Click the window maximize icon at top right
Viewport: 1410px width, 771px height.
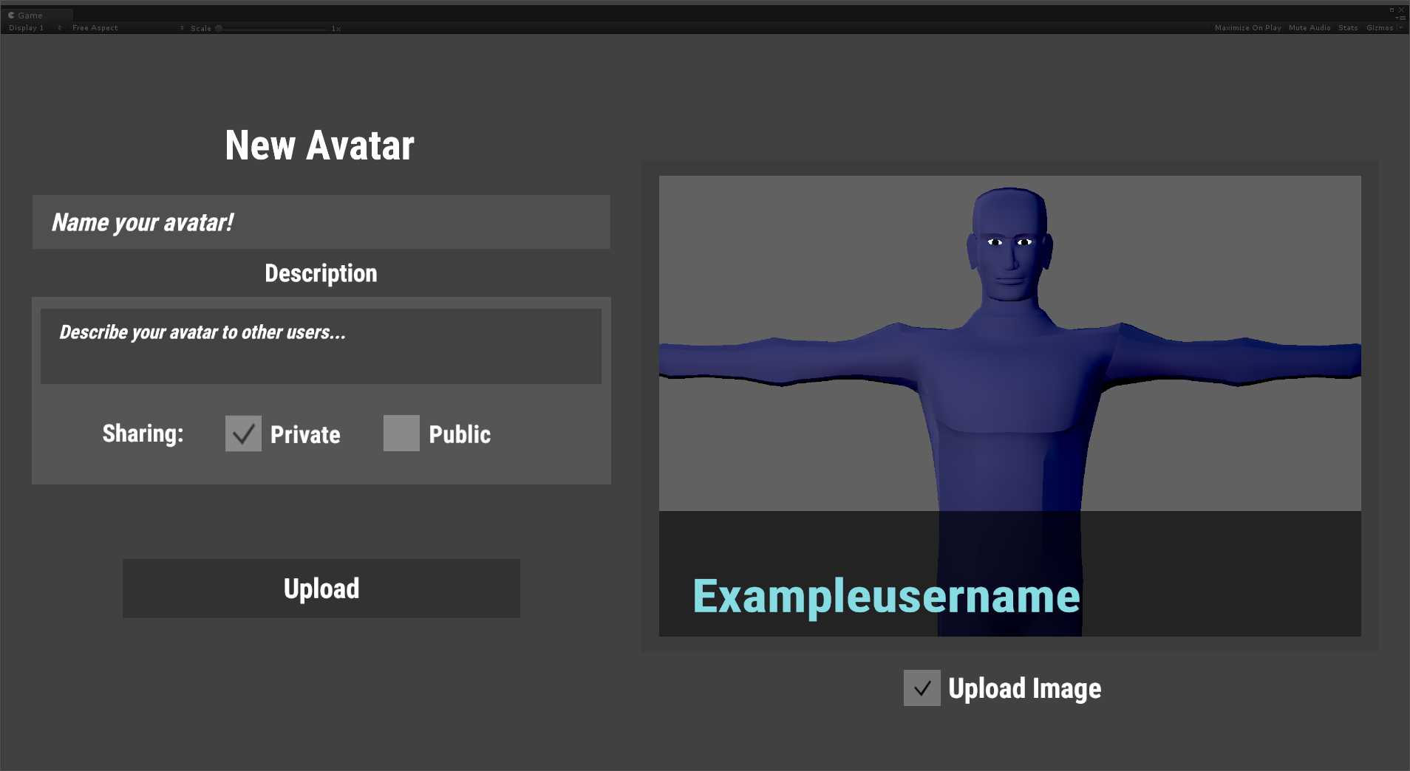(1392, 10)
